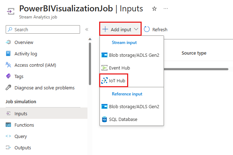Click the PowerBIVisualizationJob title text

[66, 9]
